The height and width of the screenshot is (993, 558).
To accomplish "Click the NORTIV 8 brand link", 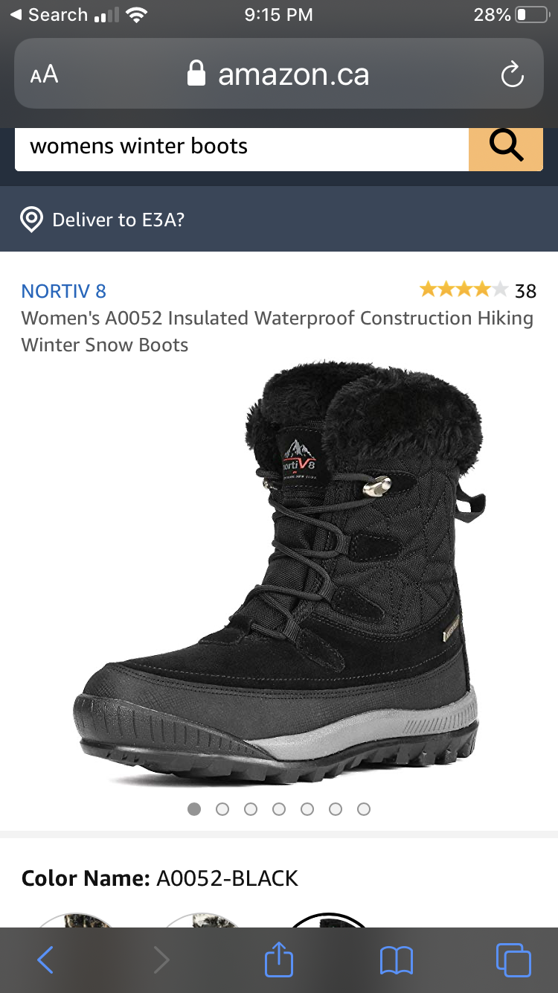I will pos(64,291).
